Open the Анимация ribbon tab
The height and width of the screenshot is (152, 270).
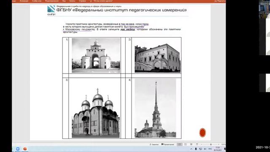[24, 1]
